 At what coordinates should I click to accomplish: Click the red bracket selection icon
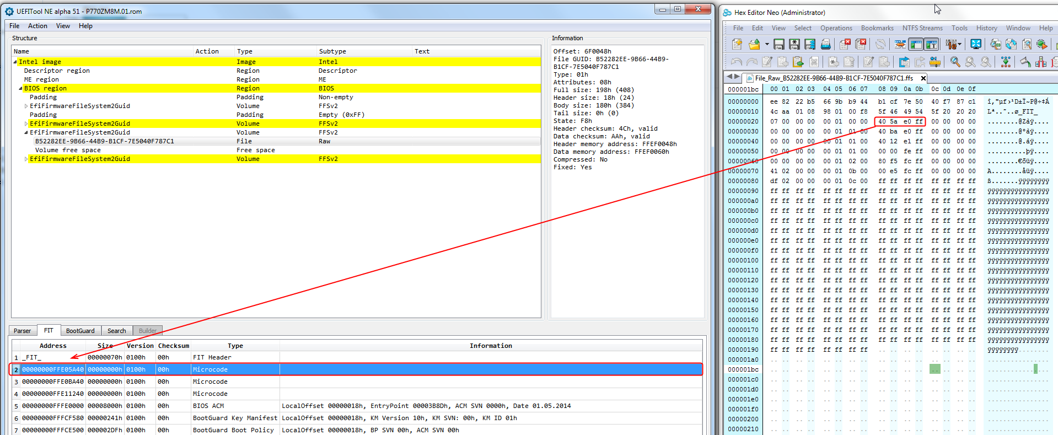(x=1041, y=62)
